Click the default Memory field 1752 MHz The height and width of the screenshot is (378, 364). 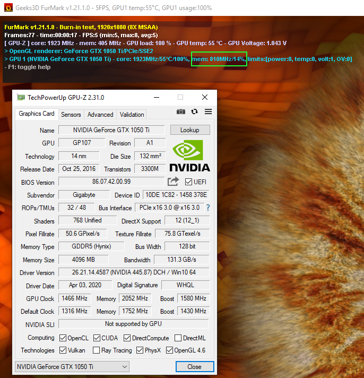[x=135, y=311]
